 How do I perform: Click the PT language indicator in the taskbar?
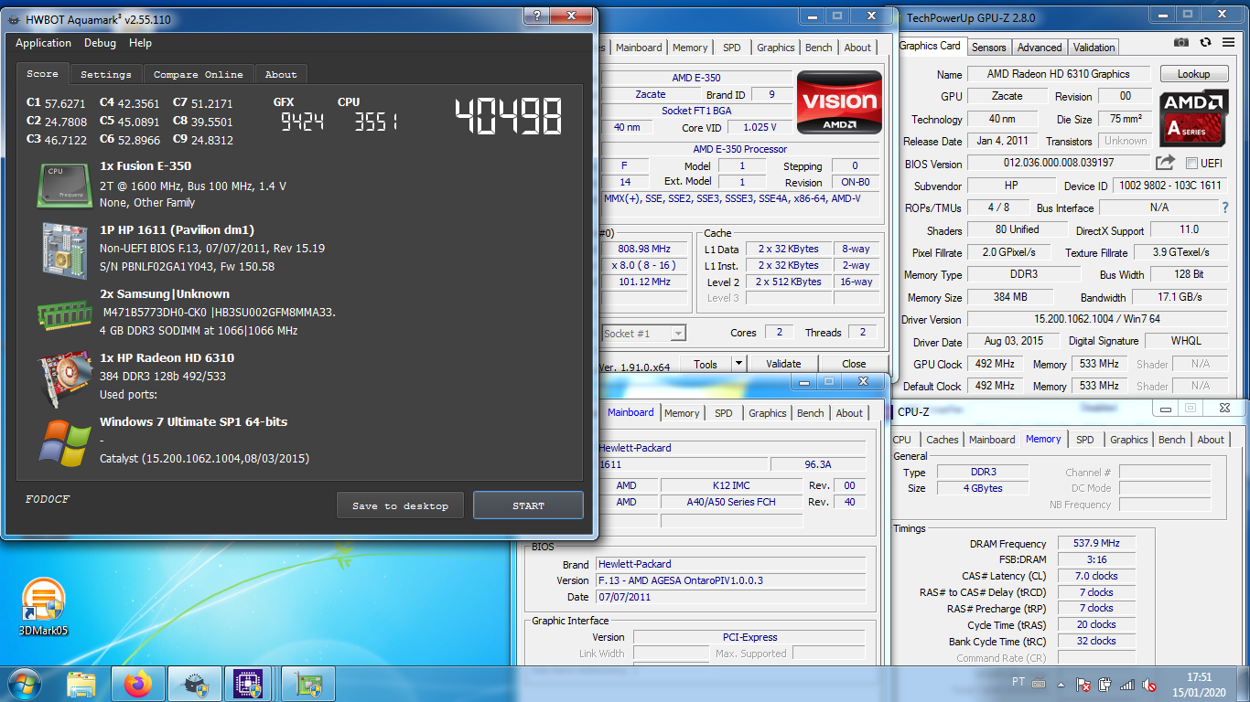coord(1018,682)
